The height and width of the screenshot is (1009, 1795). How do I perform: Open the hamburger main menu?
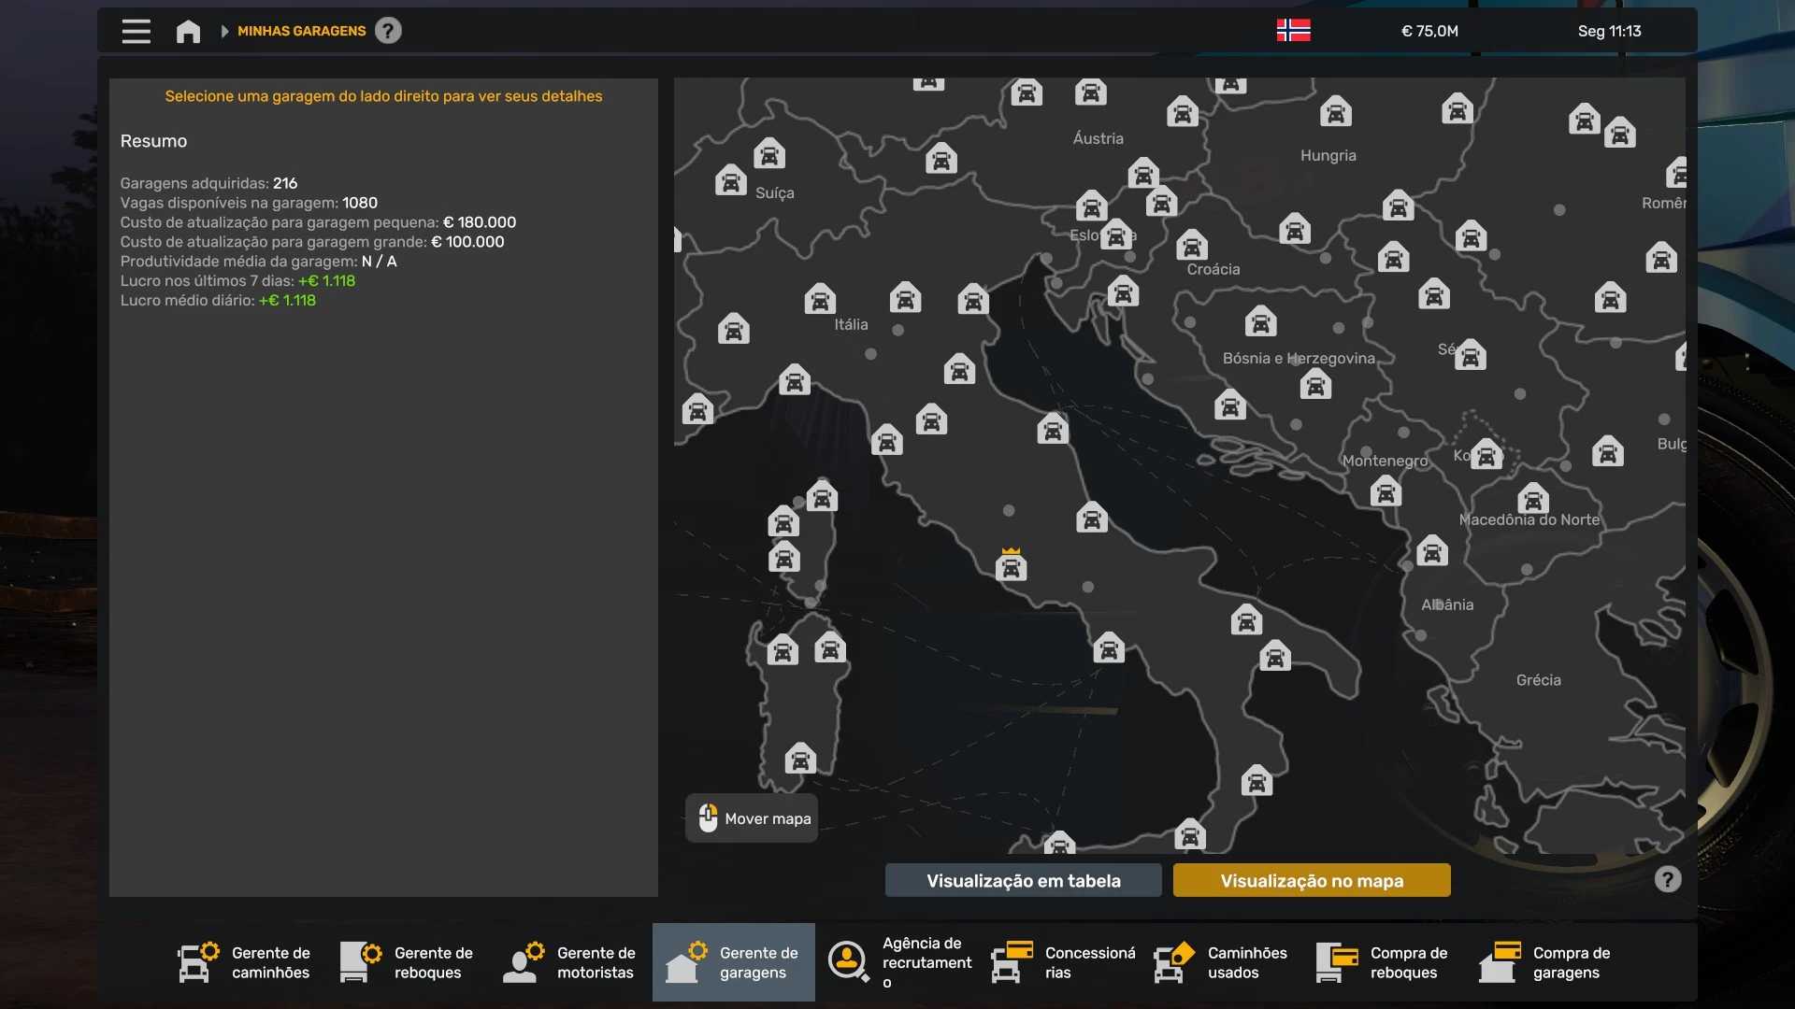(x=136, y=31)
